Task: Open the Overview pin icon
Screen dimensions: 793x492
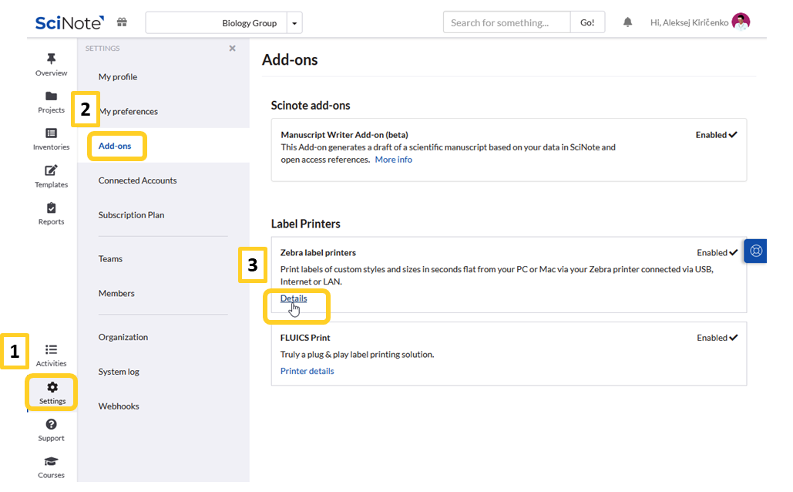Action: point(51,59)
